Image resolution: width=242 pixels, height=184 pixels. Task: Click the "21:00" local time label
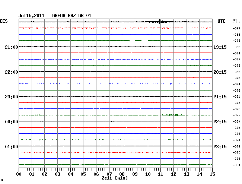click(x=12, y=47)
